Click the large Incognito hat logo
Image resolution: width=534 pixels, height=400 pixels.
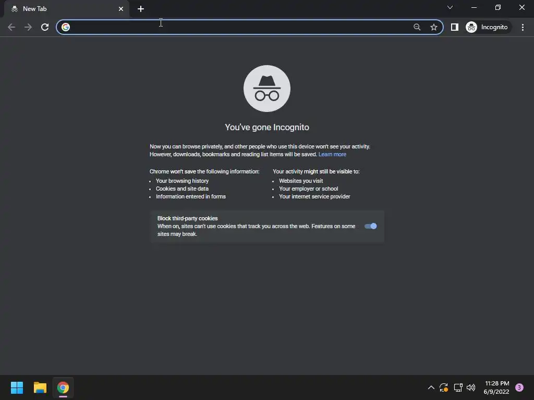tap(267, 89)
